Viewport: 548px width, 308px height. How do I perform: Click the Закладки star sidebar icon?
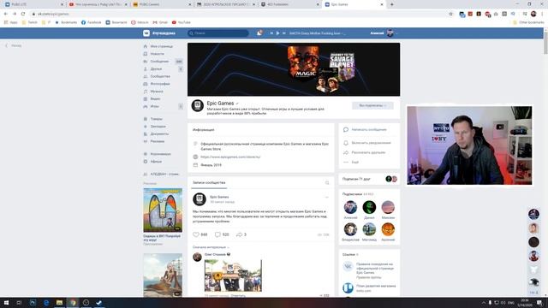coord(146,127)
